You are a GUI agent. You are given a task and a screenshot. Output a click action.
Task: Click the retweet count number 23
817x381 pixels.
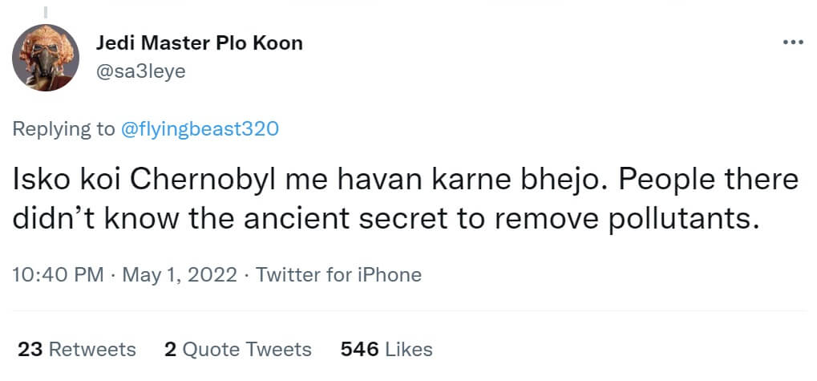coord(30,349)
